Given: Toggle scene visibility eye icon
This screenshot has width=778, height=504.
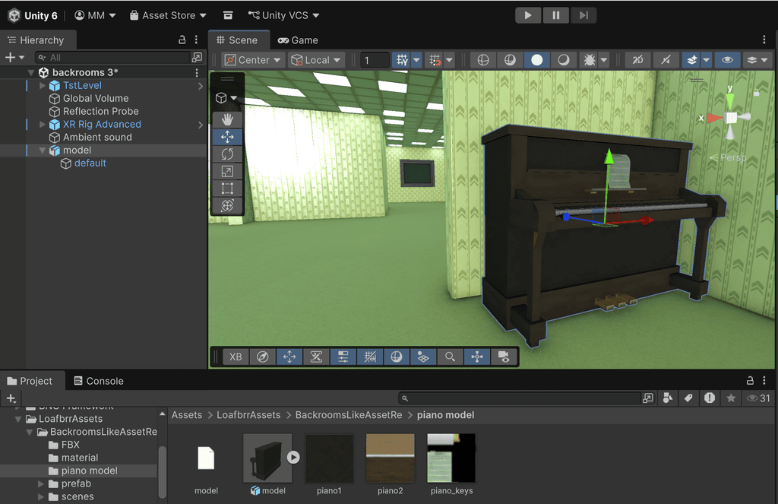Looking at the screenshot, I should 727,60.
